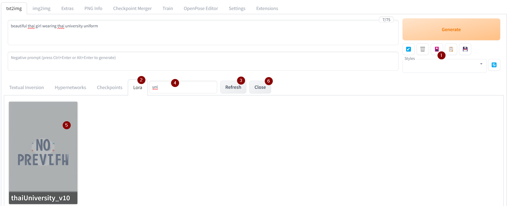Refresh the Styles list with blue icon
This screenshot has height=206, width=509.
tap(494, 65)
